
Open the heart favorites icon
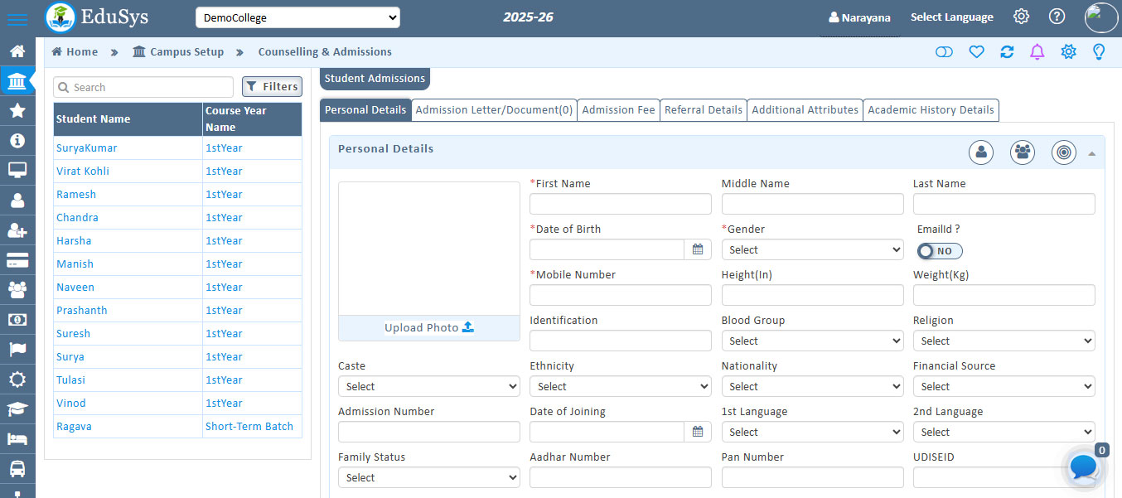coord(976,52)
